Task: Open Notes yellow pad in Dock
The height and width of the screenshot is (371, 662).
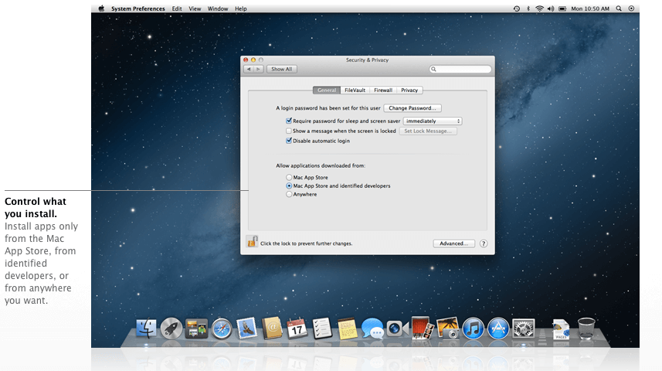Action: [x=348, y=328]
